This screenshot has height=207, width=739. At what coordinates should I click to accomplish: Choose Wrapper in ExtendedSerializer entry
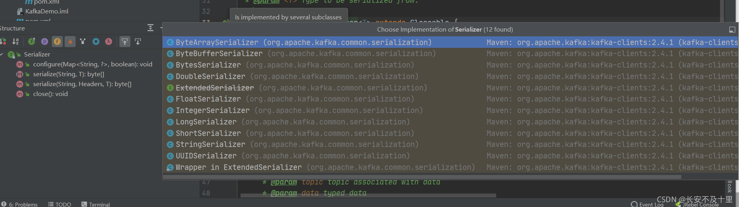click(450, 167)
